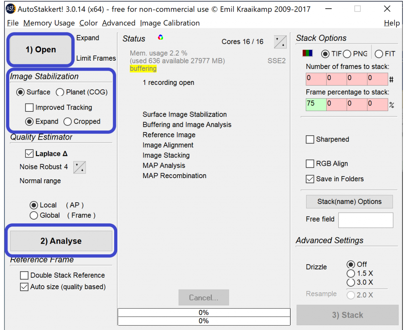This screenshot has width=406, height=330.
Task: Adjust cores with the spinner next to Cores 16 / 16
Action: [x=280, y=42]
